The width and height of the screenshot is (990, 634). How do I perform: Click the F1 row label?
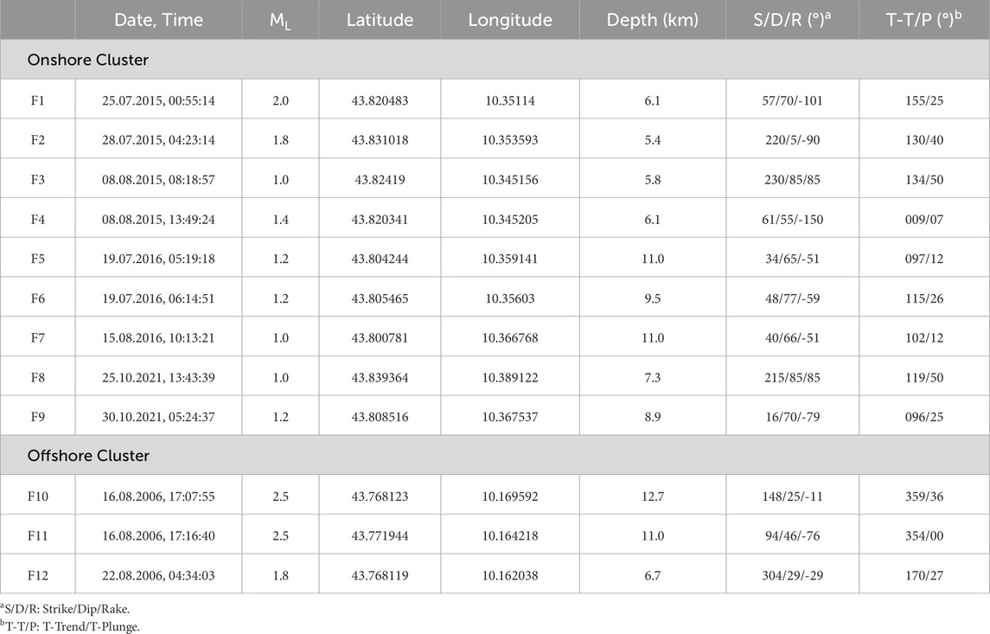coord(38,100)
